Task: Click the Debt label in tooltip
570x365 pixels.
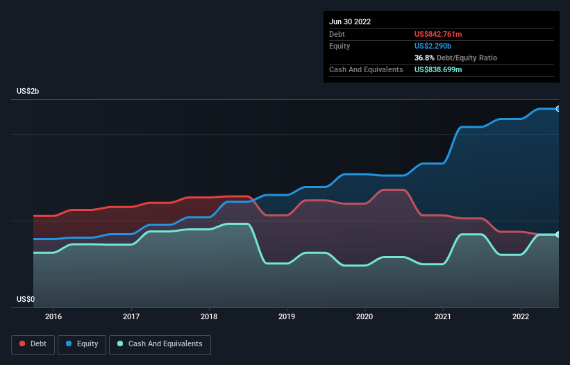Action: pyautogui.click(x=337, y=34)
